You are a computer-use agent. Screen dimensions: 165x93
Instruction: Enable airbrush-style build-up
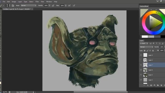click(69, 6)
